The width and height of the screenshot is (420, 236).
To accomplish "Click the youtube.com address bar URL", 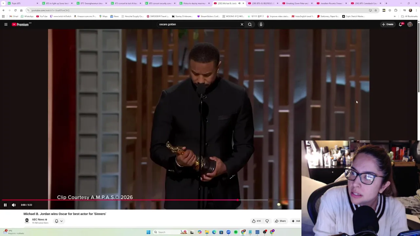I will point(51,10).
